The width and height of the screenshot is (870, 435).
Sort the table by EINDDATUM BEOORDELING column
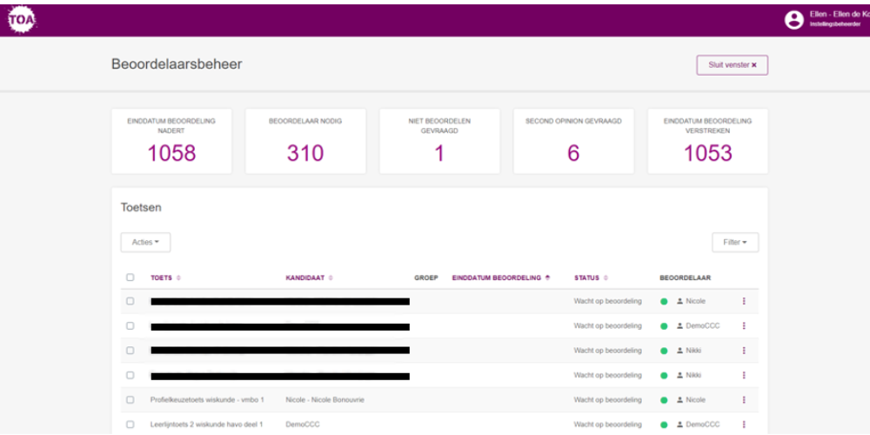(497, 278)
